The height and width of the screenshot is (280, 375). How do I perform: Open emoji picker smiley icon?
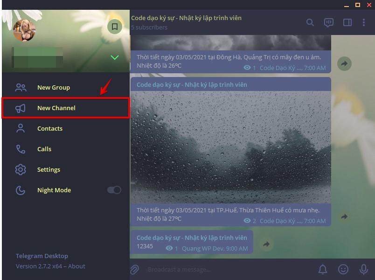[343, 269]
